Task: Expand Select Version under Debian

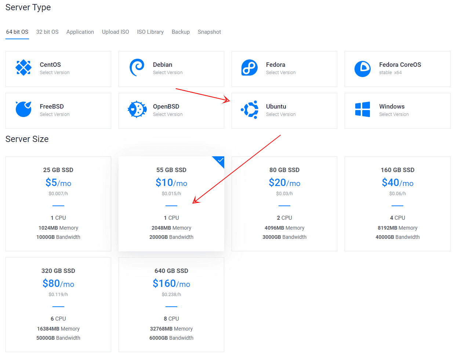Action: pos(168,73)
